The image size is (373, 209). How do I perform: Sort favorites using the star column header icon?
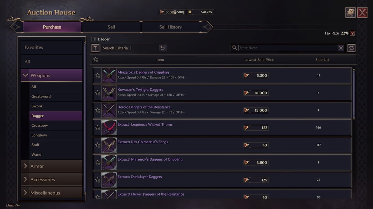96,59
